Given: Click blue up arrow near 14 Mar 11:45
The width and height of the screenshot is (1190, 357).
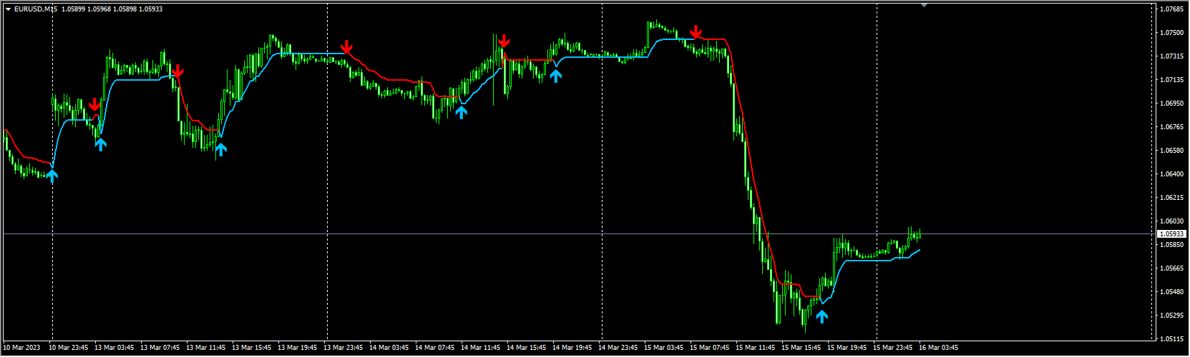Looking at the screenshot, I should [462, 111].
